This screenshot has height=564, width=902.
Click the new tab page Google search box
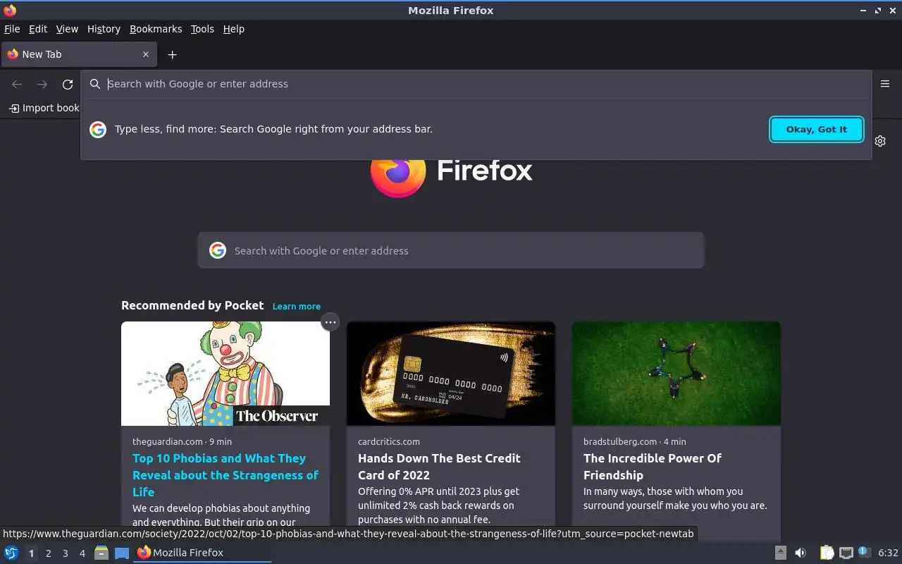pos(451,250)
